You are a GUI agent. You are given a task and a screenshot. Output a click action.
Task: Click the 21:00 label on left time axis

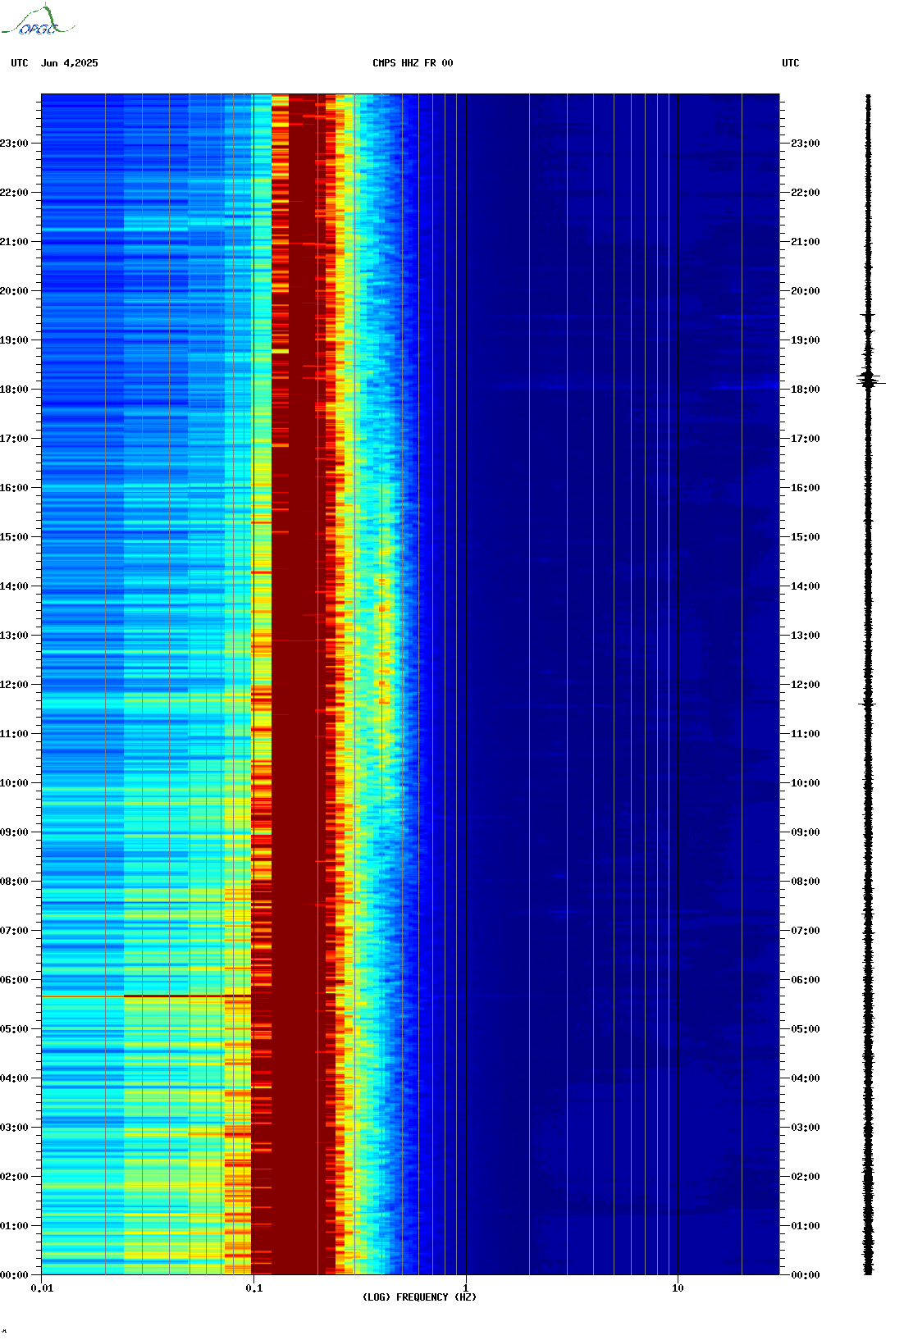pyautogui.click(x=15, y=242)
